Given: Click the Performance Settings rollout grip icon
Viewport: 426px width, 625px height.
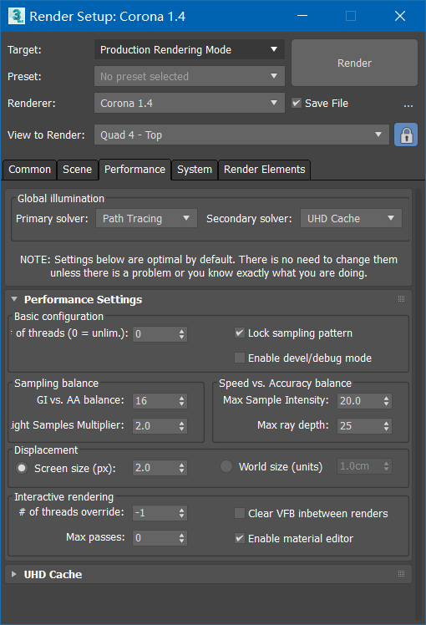Looking at the screenshot, I should point(401,299).
